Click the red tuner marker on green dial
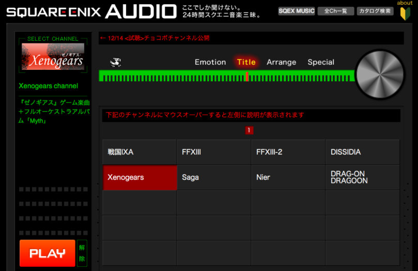418x271 pixels. (x=247, y=77)
